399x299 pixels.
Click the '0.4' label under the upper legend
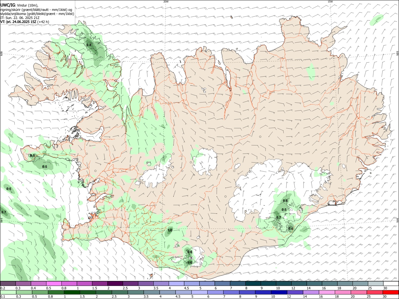click(33, 288)
